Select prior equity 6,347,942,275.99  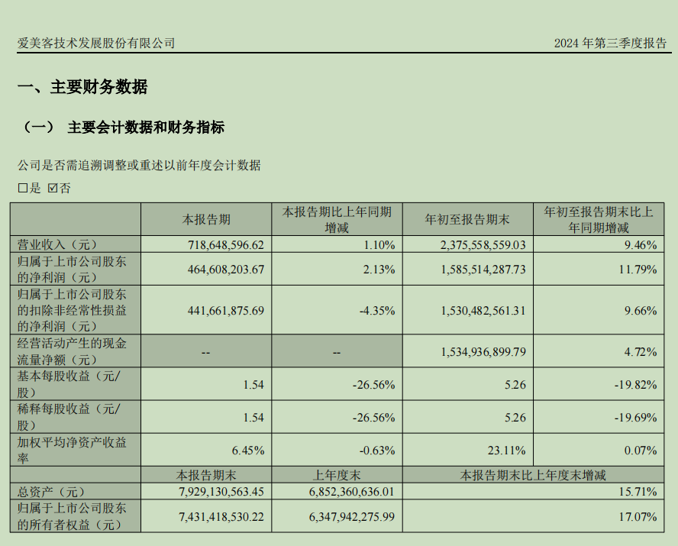coord(352,517)
